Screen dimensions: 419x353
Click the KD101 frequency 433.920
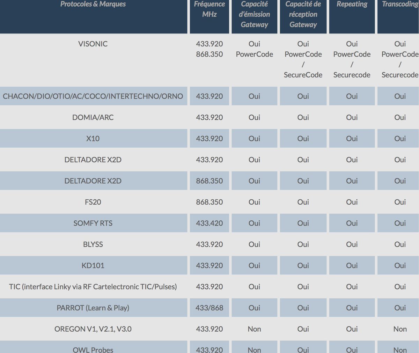point(209,266)
